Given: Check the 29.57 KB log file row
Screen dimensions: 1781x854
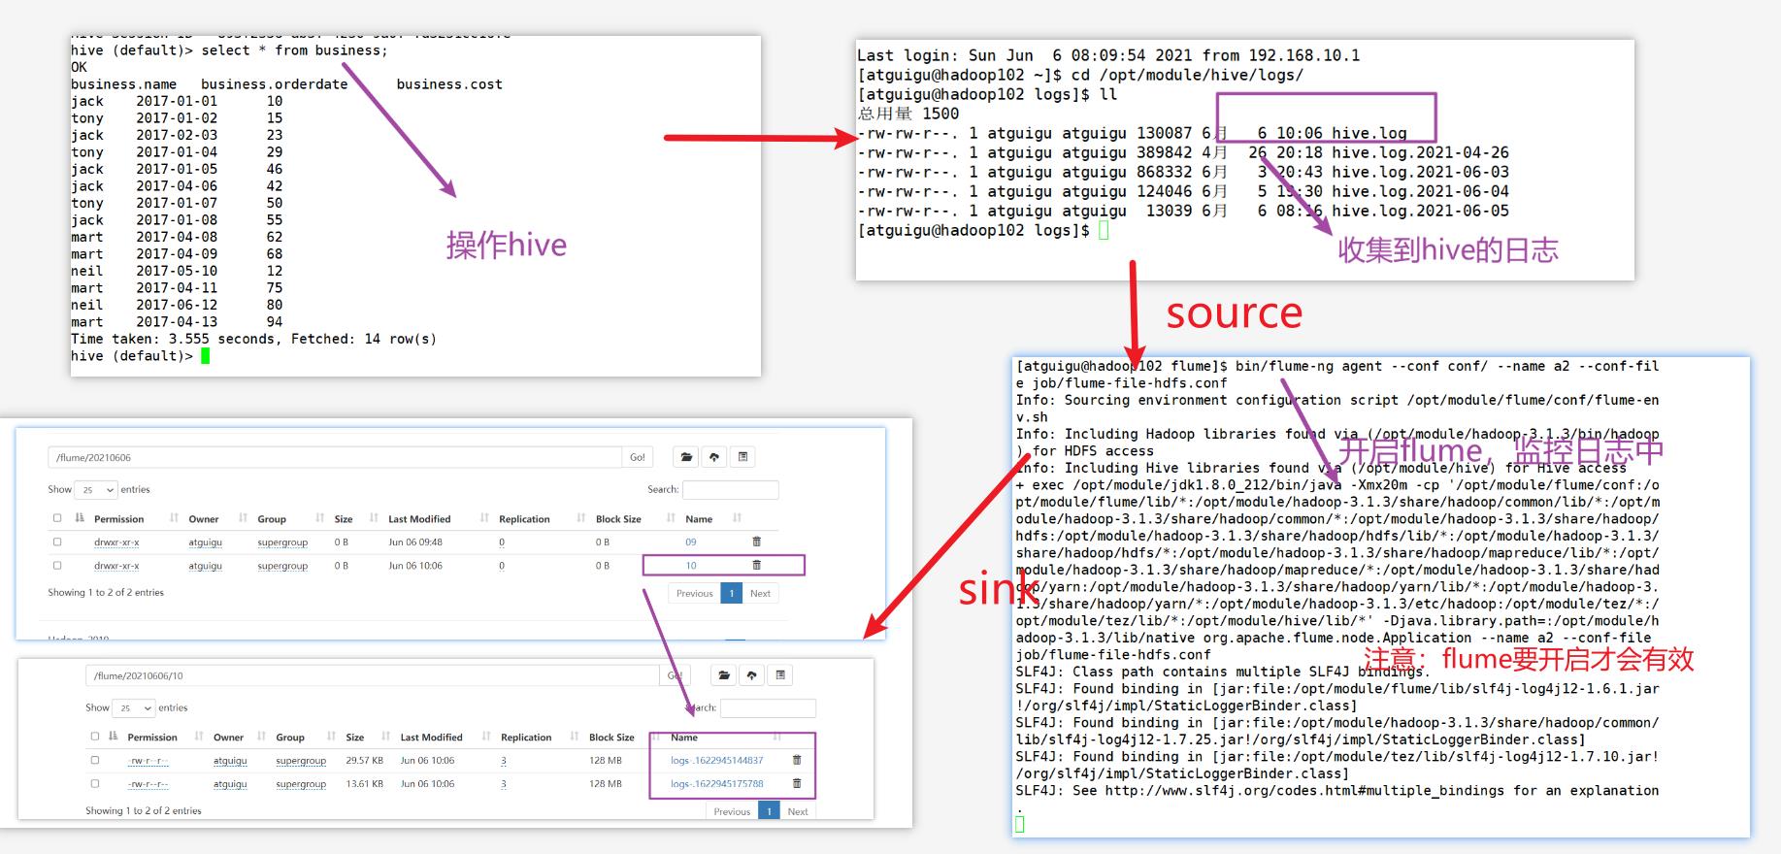Looking at the screenshot, I should (94, 760).
